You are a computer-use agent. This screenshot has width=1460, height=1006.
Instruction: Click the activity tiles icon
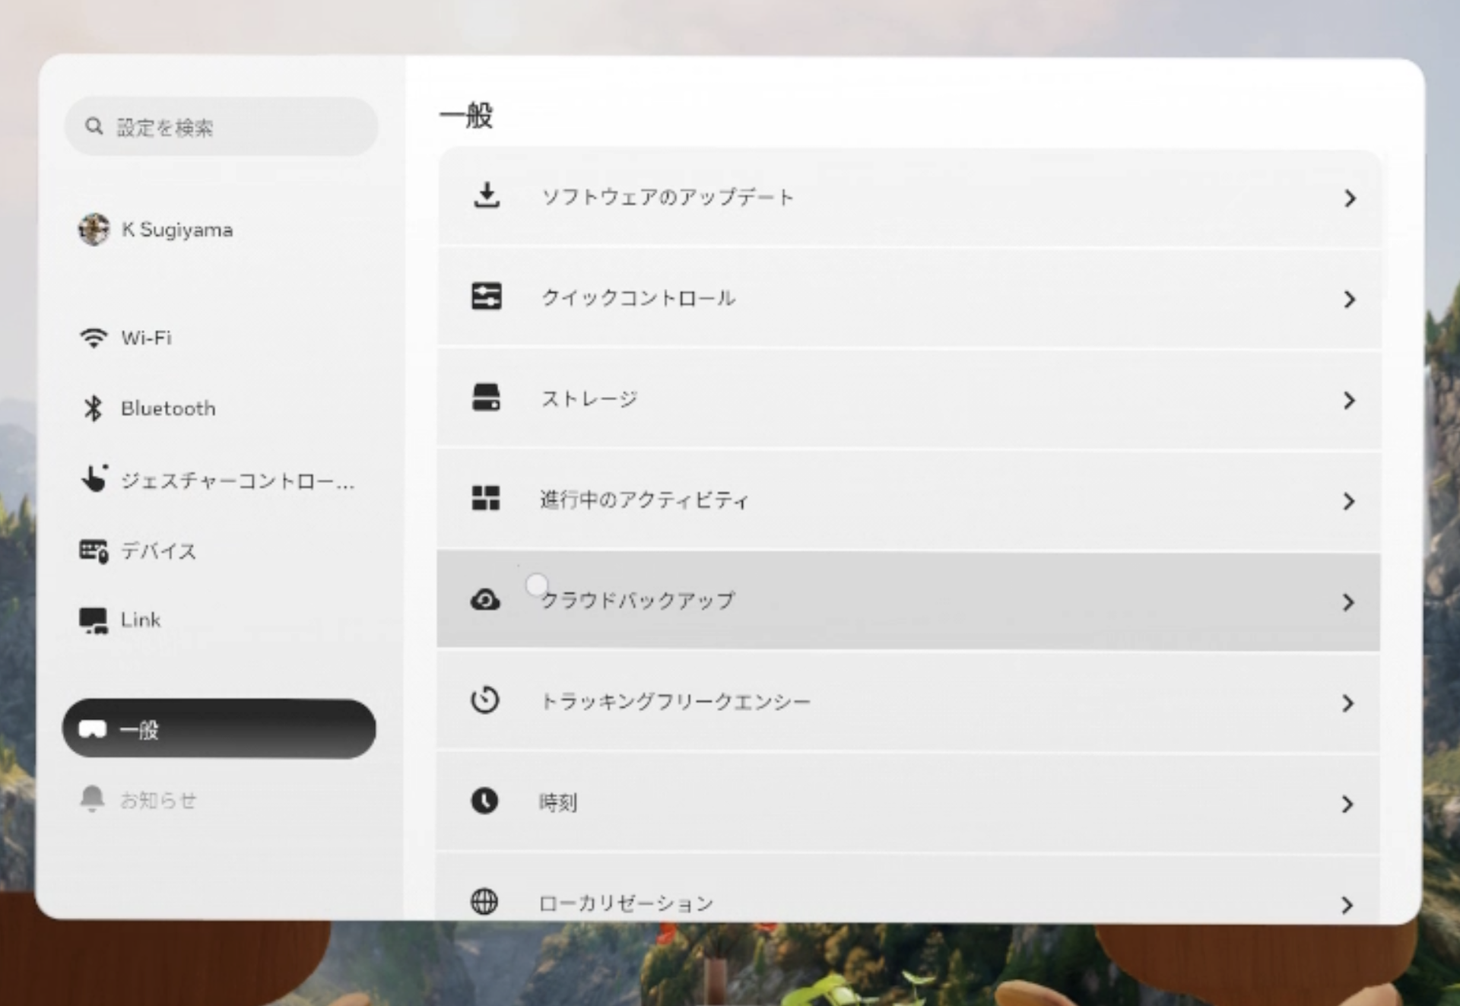click(x=486, y=498)
